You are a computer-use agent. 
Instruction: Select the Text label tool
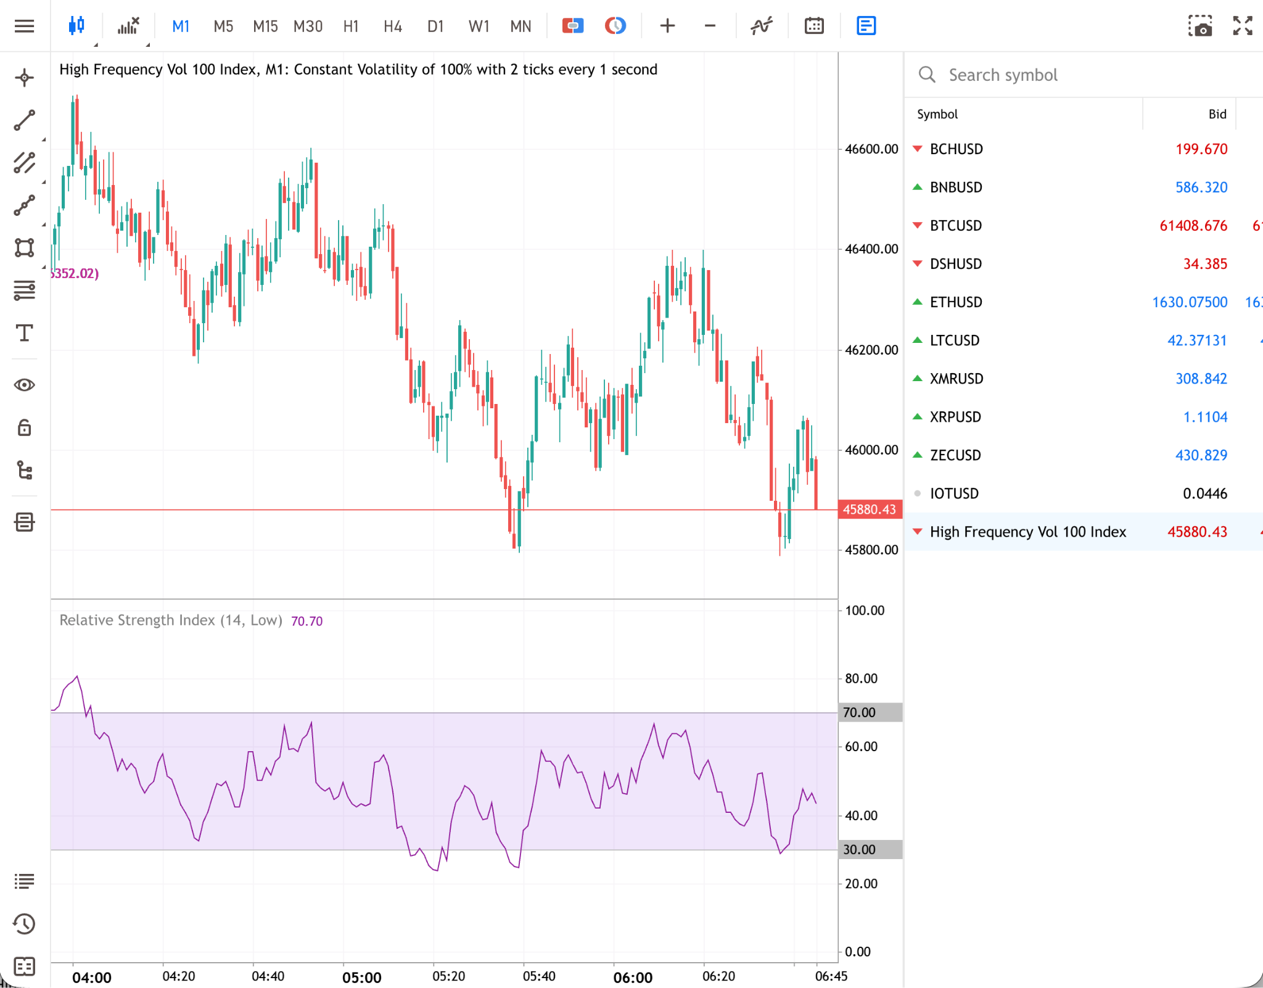tap(25, 333)
